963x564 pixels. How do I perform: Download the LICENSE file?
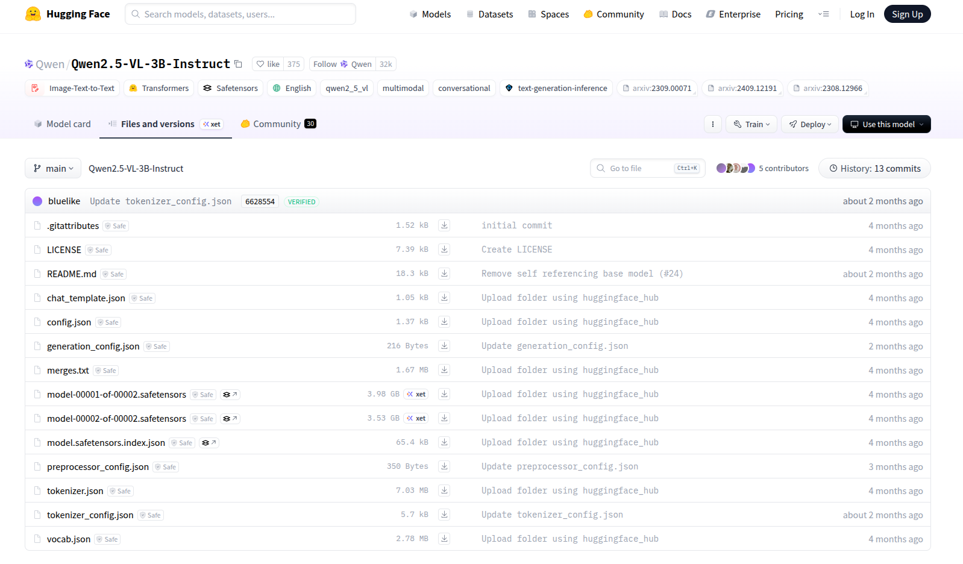pyautogui.click(x=444, y=249)
